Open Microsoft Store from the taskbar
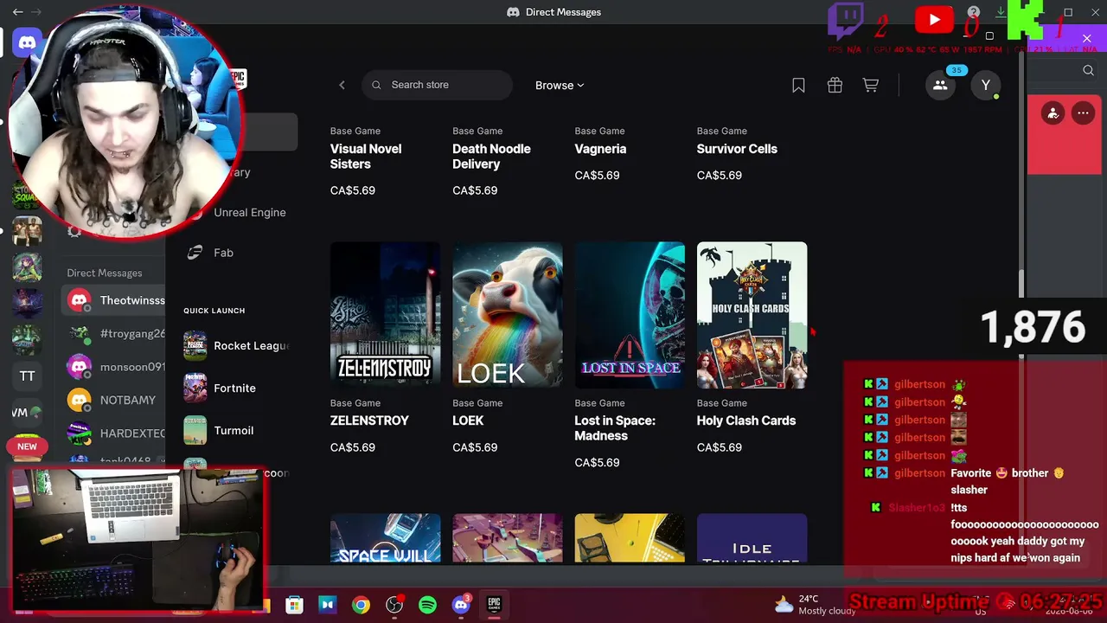The width and height of the screenshot is (1107, 623). pos(295,605)
